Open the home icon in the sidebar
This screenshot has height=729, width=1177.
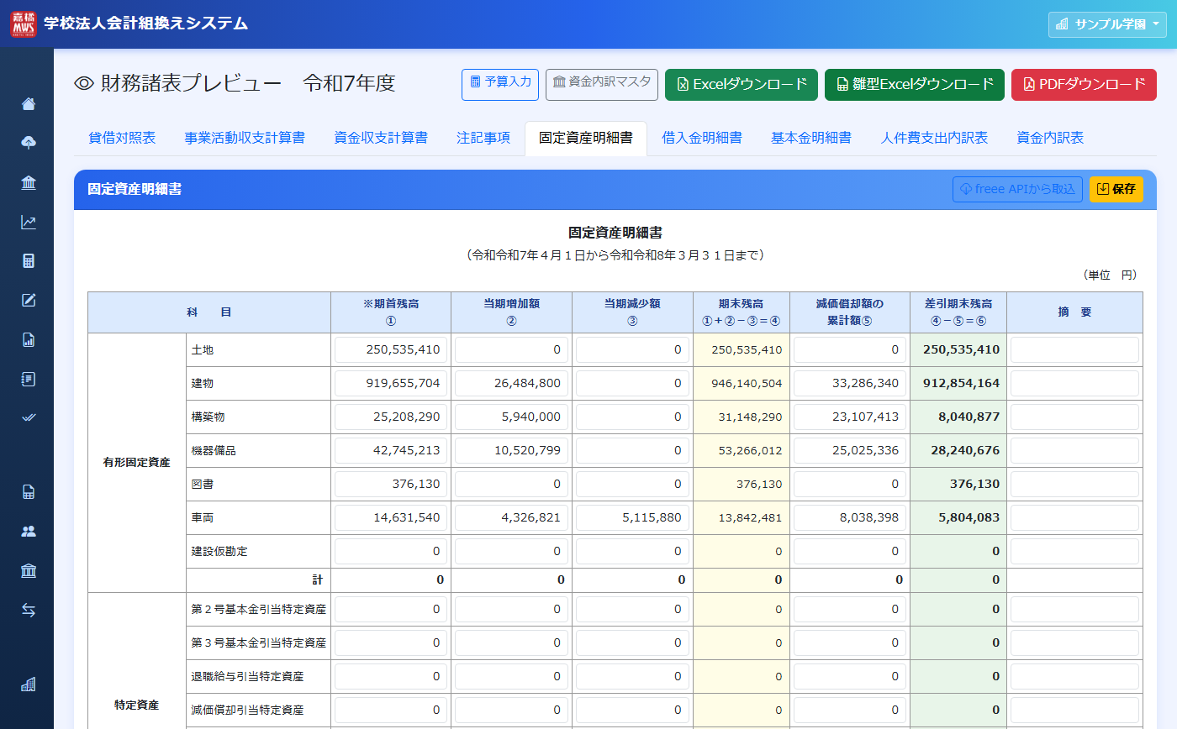point(29,104)
